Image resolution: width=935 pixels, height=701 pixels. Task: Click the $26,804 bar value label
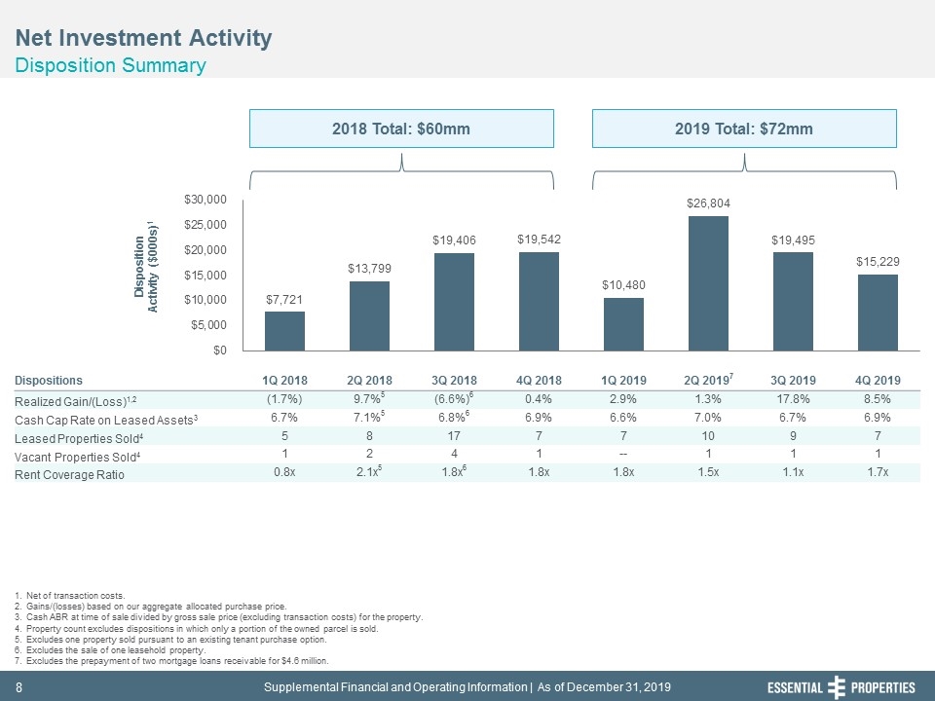(x=708, y=203)
